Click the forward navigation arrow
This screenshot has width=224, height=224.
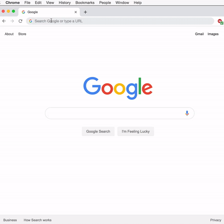pos(12,21)
